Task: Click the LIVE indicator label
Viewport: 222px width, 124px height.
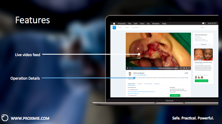Action: [186, 73]
